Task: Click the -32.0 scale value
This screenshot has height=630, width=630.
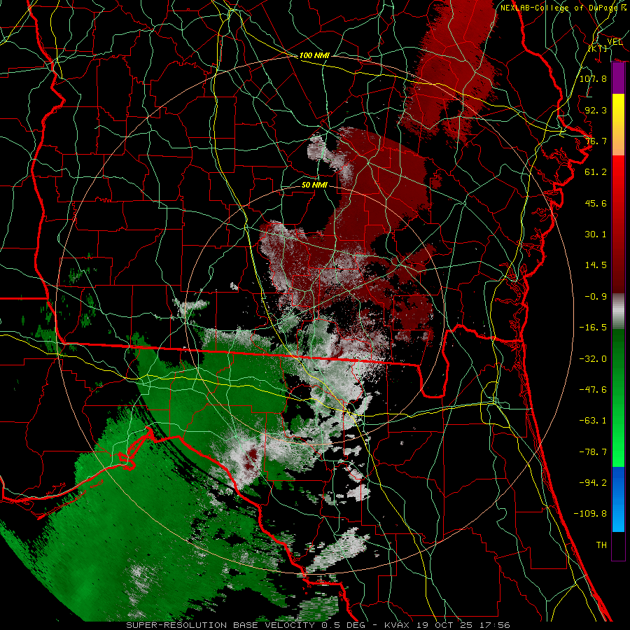Action: pyautogui.click(x=593, y=359)
